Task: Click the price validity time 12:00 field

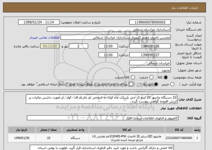Action: click(108, 55)
